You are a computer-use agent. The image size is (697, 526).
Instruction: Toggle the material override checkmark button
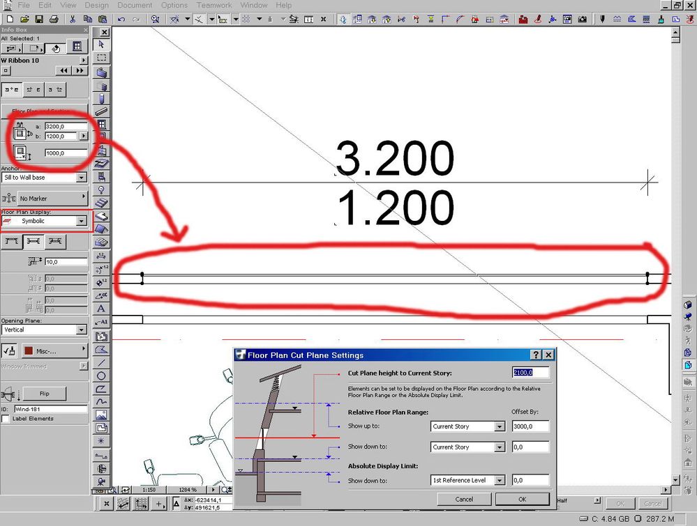[x=9, y=350]
